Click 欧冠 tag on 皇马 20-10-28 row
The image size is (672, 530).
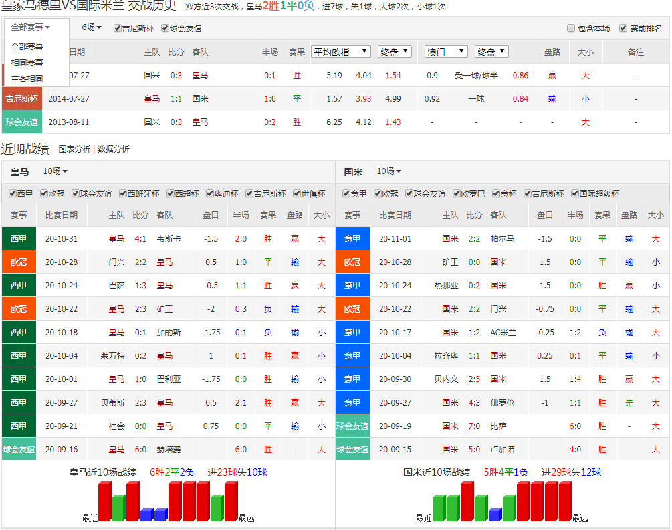[19, 262]
